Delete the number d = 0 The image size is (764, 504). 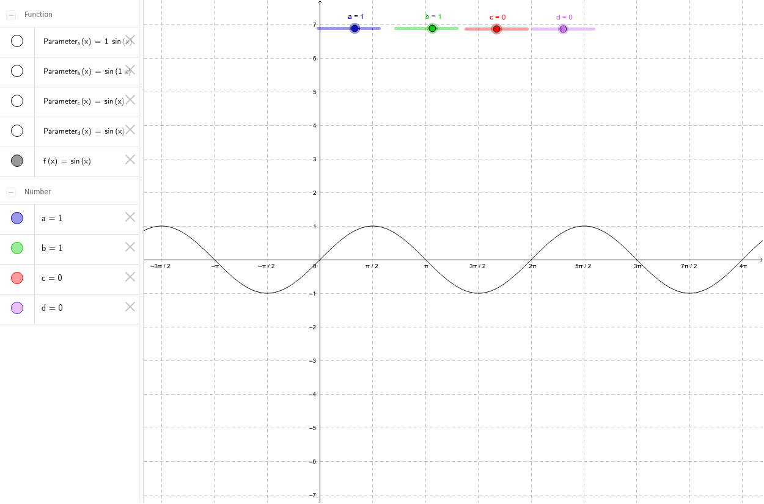(x=130, y=307)
